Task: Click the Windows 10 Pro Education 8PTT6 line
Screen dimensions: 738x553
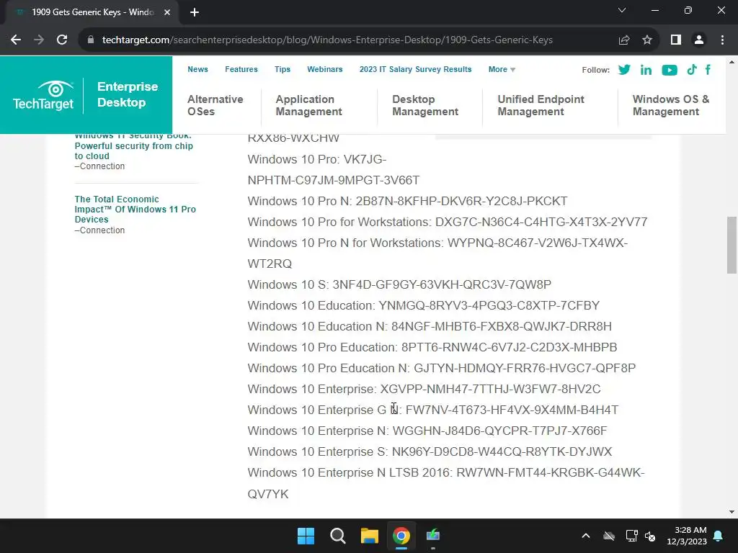Action: (x=432, y=348)
